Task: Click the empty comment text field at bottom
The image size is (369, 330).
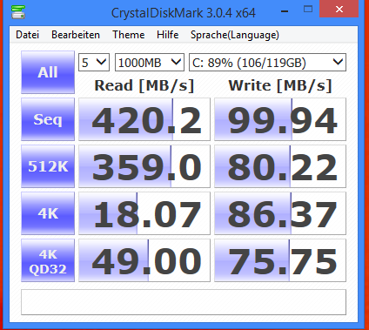Action: tap(184, 302)
